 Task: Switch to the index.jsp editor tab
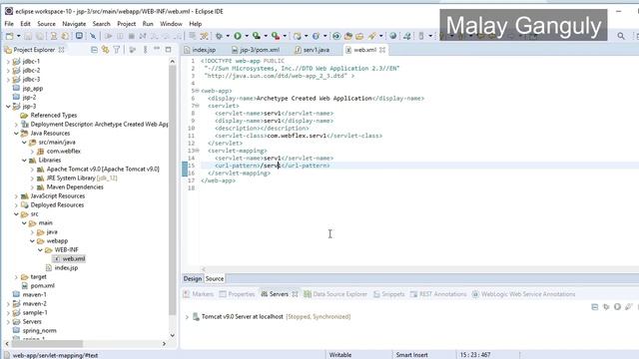200,50
